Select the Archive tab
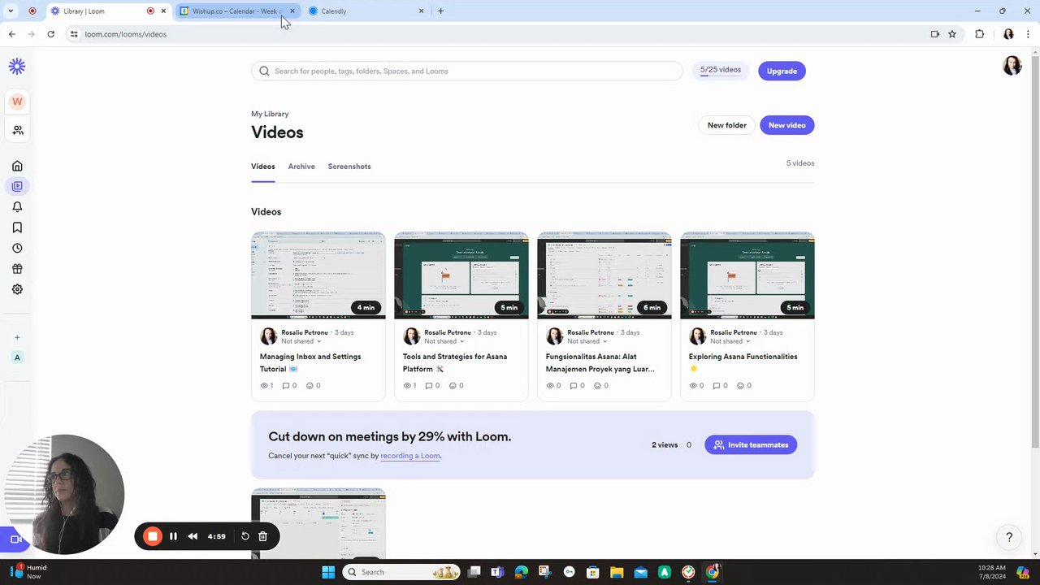This screenshot has height=585, width=1040. pos(301,167)
